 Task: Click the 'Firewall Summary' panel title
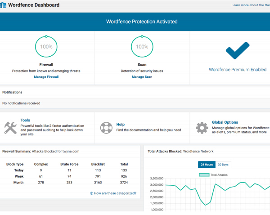click(x=41, y=151)
